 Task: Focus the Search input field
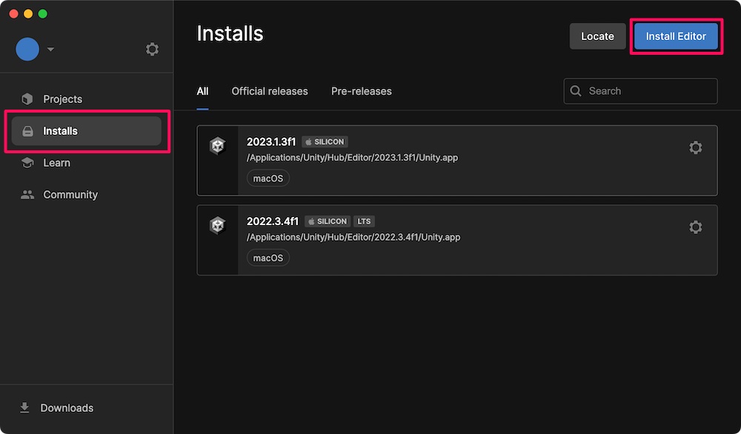pos(640,91)
